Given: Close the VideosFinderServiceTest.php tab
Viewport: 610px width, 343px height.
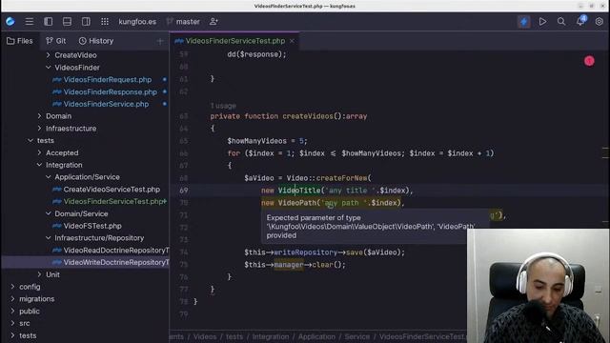Looking at the screenshot, I should click(292, 41).
